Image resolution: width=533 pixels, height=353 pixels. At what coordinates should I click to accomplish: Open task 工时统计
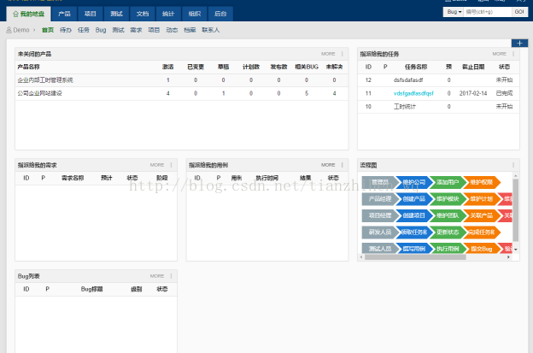[405, 107]
